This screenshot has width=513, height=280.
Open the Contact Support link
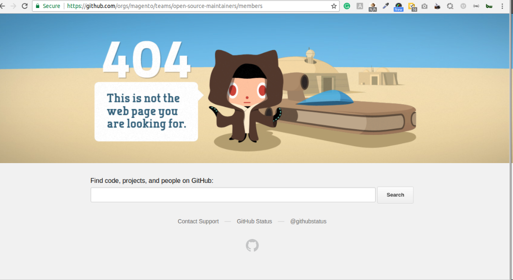(198, 221)
